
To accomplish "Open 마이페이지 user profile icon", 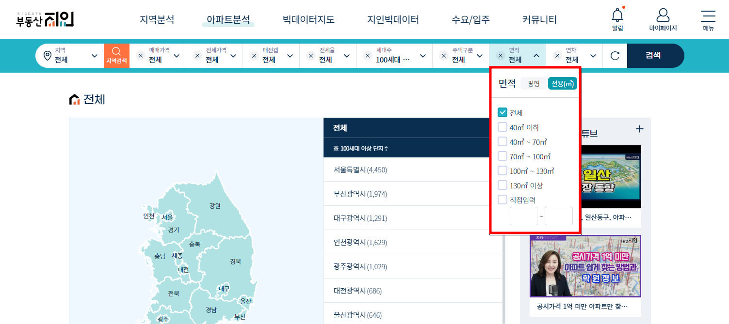I will point(663,15).
